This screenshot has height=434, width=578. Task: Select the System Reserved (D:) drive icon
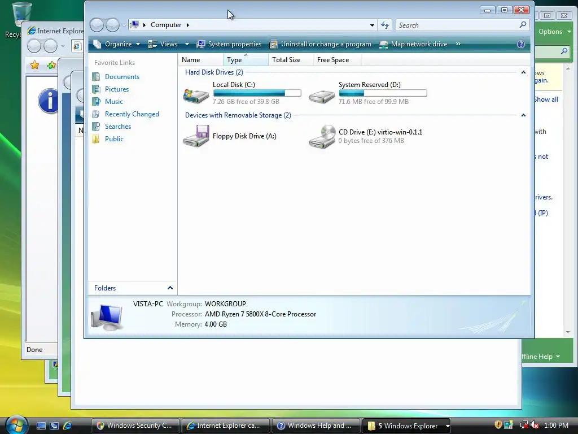(321, 96)
